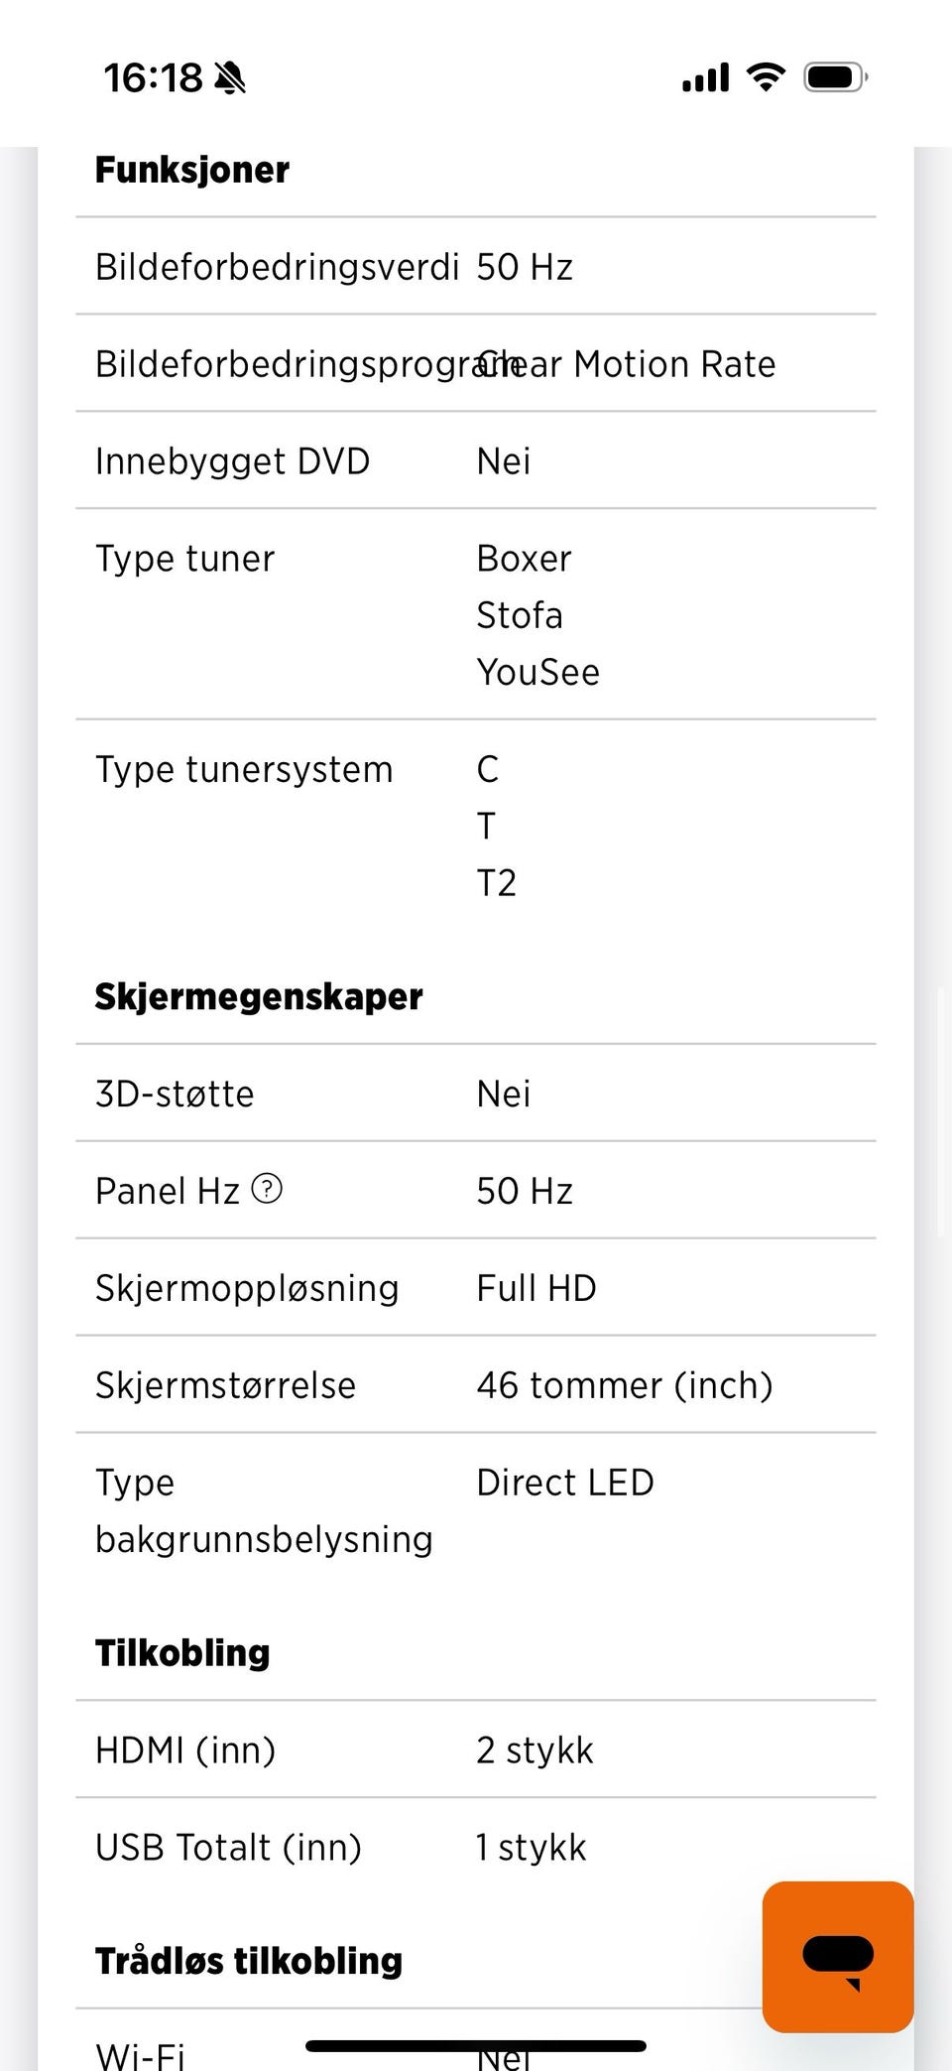Tap the Stofa tuner entry
The width and height of the screenshot is (952, 2071).
coord(520,615)
